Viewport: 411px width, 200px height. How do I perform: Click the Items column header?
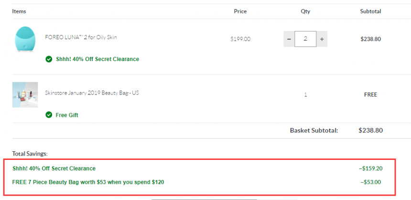(x=19, y=11)
